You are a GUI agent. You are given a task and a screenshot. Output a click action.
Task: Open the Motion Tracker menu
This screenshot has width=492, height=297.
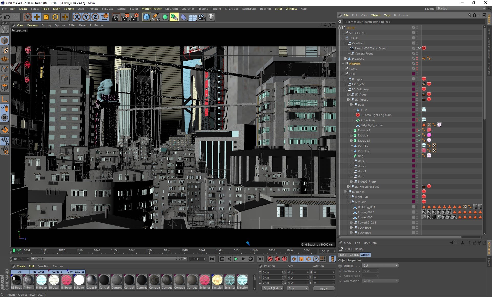(x=151, y=9)
